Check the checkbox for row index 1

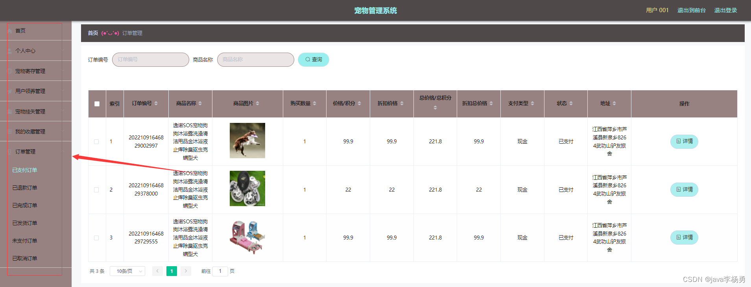[x=96, y=142]
